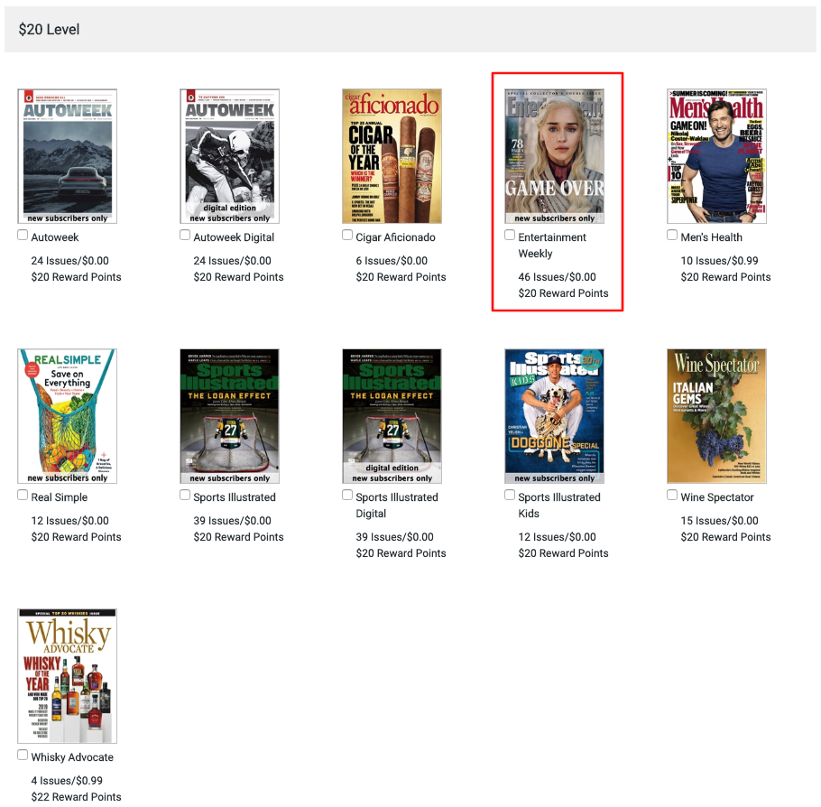The width and height of the screenshot is (821, 807).
Task: Click the $22 Reward Points text
Action: 76,796
